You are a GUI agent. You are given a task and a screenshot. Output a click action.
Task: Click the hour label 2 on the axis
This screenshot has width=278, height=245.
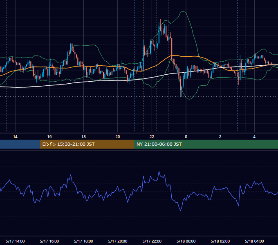pos(220,137)
